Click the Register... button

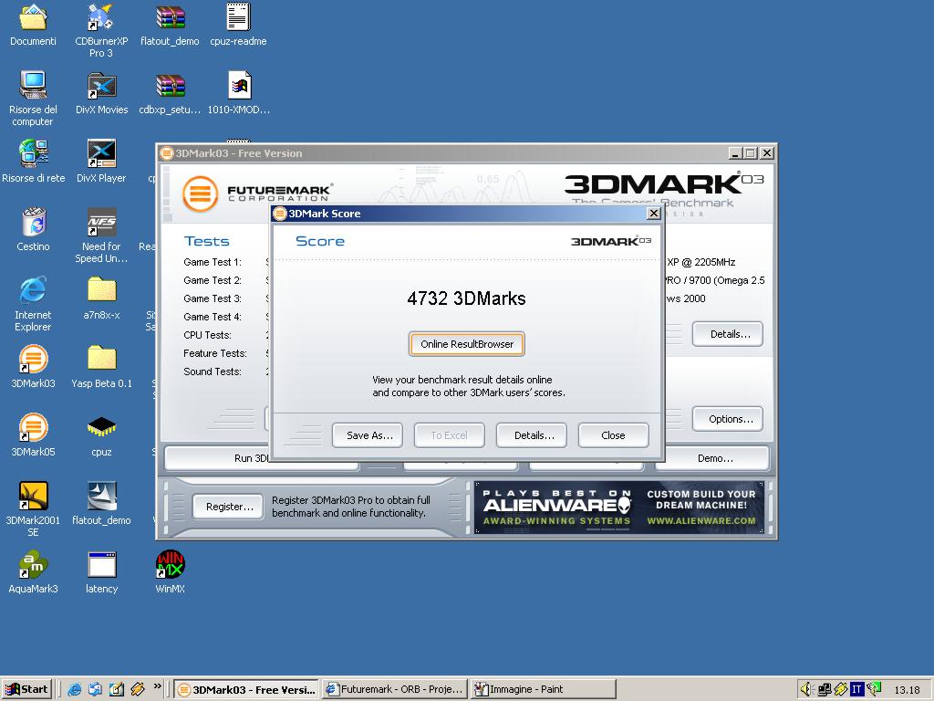(228, 507)
